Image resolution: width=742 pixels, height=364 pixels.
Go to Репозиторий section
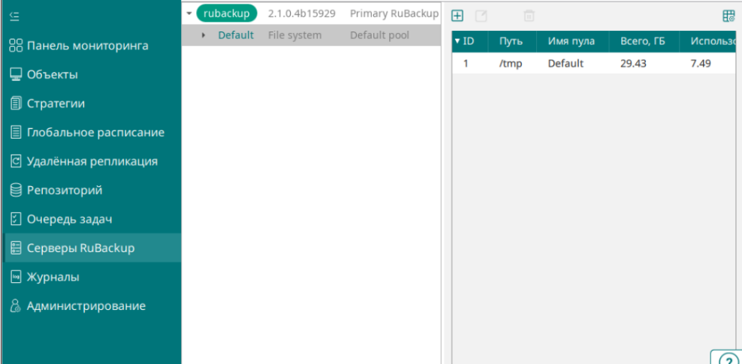tap(65, 190)
